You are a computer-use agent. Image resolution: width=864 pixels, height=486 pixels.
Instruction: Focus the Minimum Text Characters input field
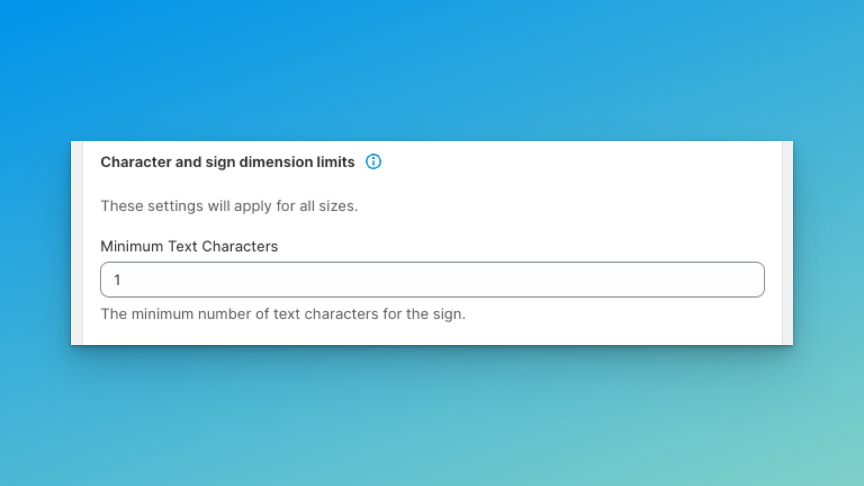click(432, 280)
